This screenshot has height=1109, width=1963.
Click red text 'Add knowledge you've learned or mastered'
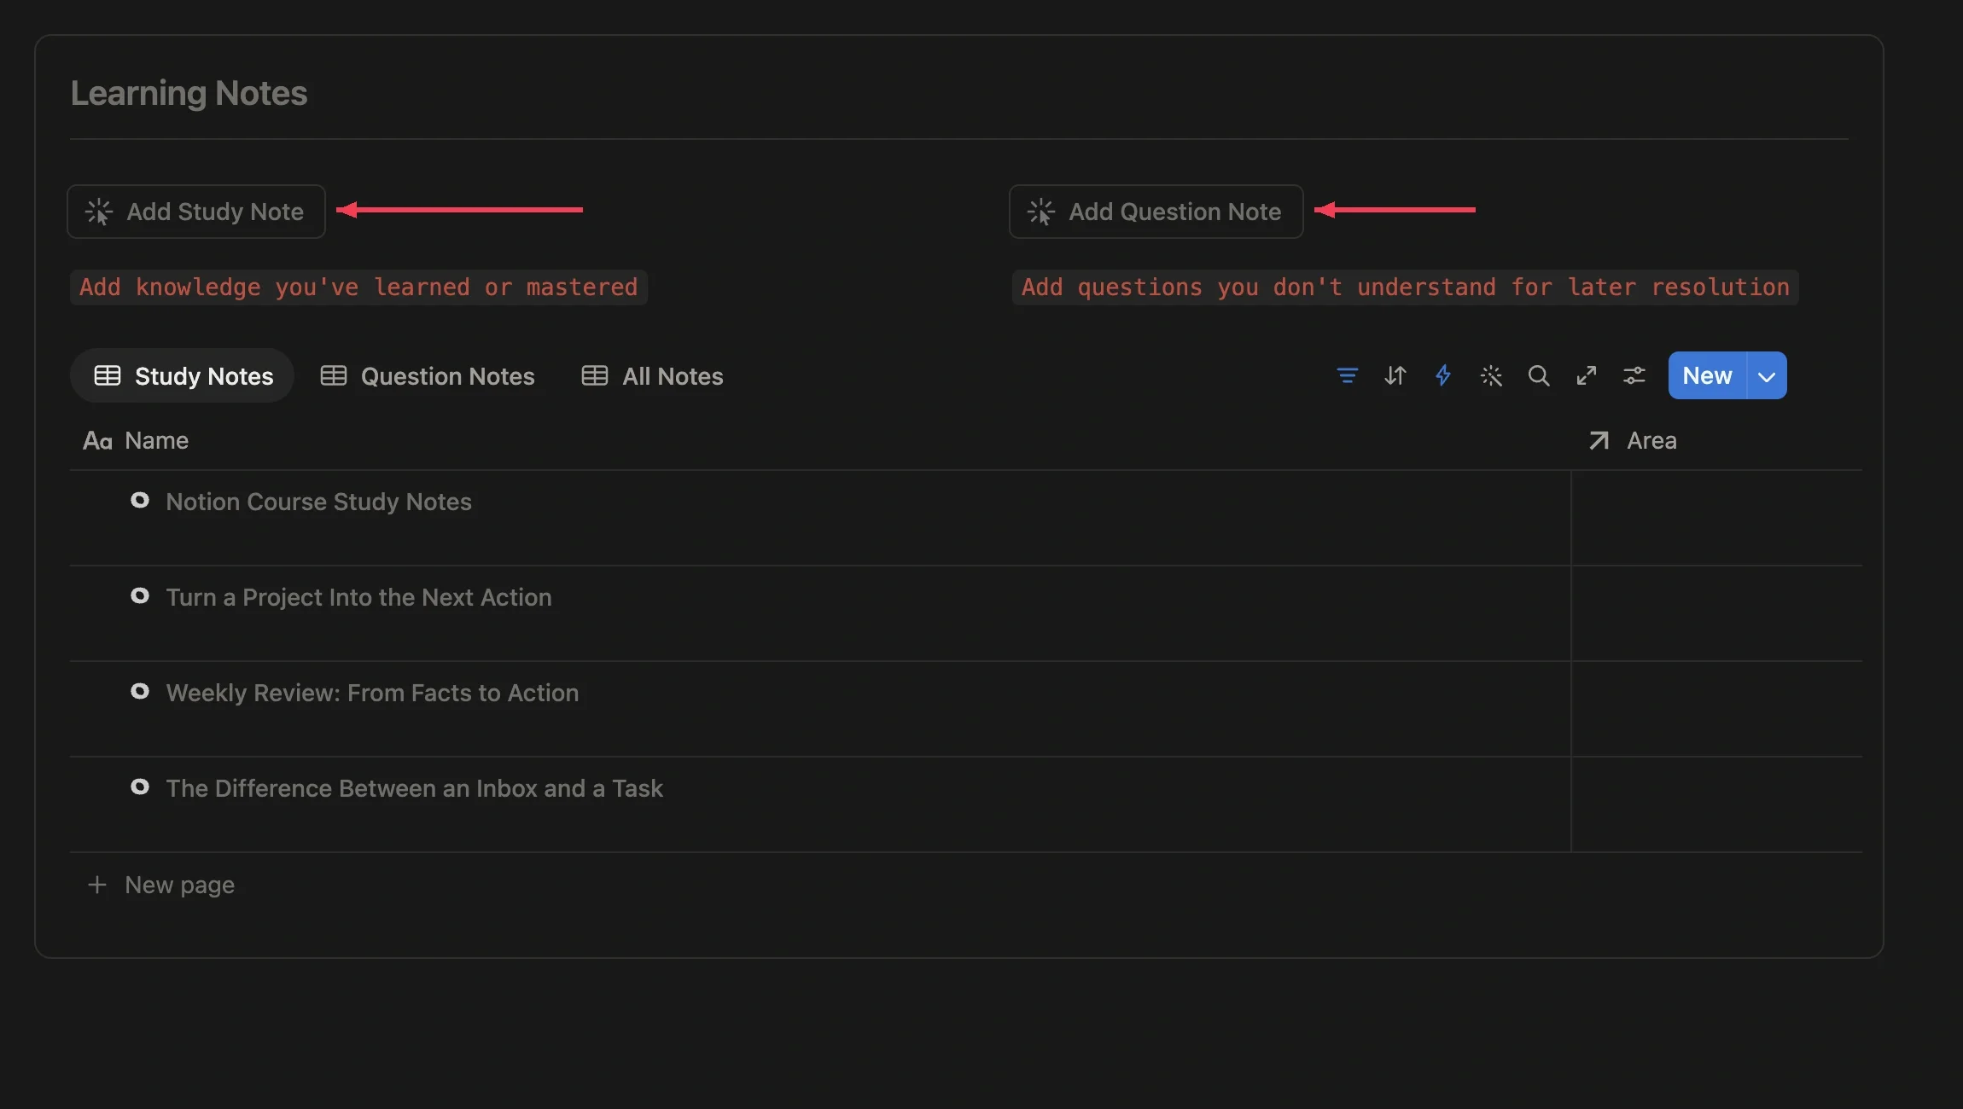click(x=358, y=287)
